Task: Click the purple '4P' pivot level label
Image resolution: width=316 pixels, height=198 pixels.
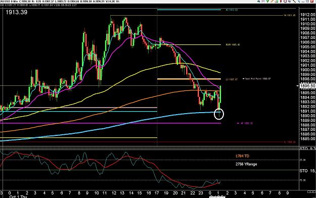Action: (x=245, y=123)
